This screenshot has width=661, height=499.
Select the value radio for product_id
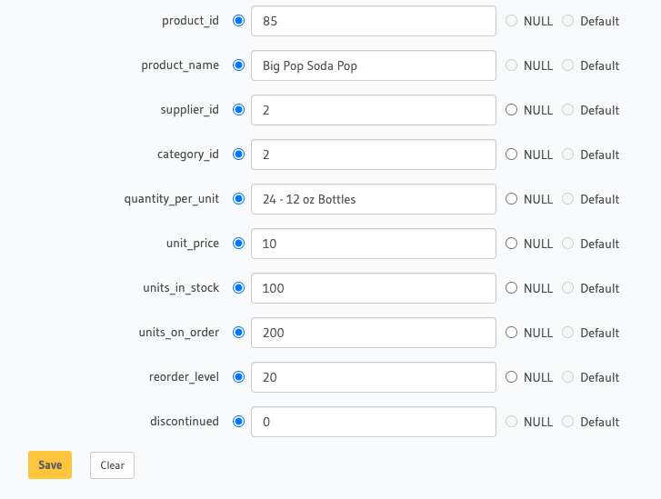tap(239, 21)
